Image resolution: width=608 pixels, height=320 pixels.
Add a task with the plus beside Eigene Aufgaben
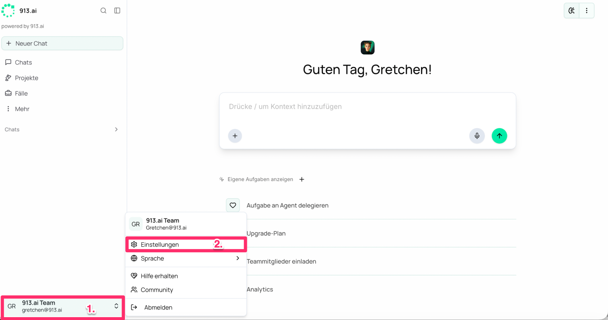(302, 179)
